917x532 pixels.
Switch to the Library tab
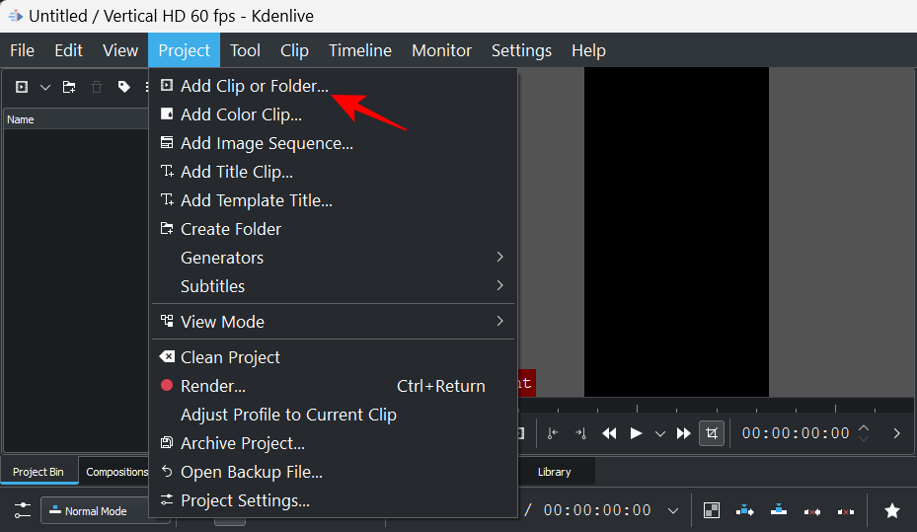click(554, 472)
